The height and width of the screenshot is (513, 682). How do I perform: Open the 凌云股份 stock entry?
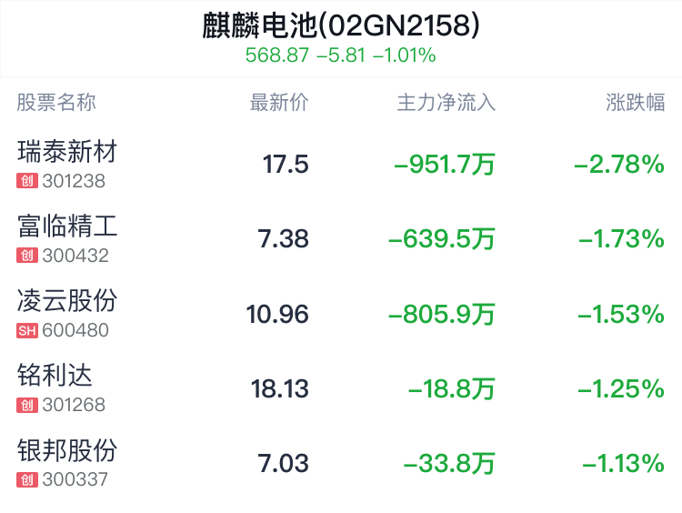tap(341, 314)
